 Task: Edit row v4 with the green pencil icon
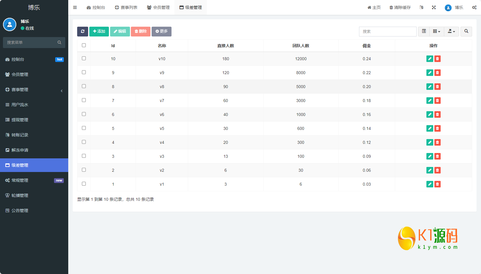430,142
